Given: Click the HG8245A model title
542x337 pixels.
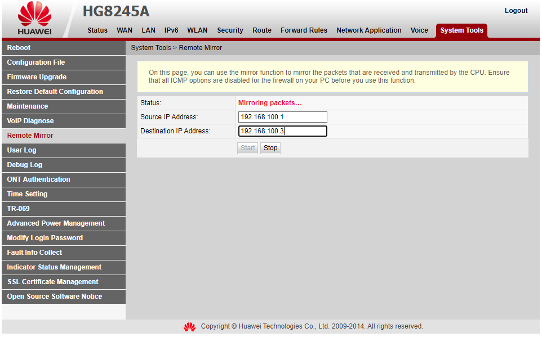Looking at the screenshot, I should [116, 11].
